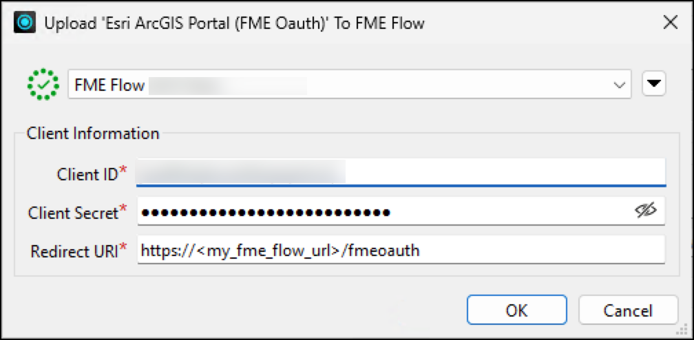Reveal the Client Secret with the eye icon
Image resolution: width=694 pixels, height=340 pixels.
[x=646, y=211]
